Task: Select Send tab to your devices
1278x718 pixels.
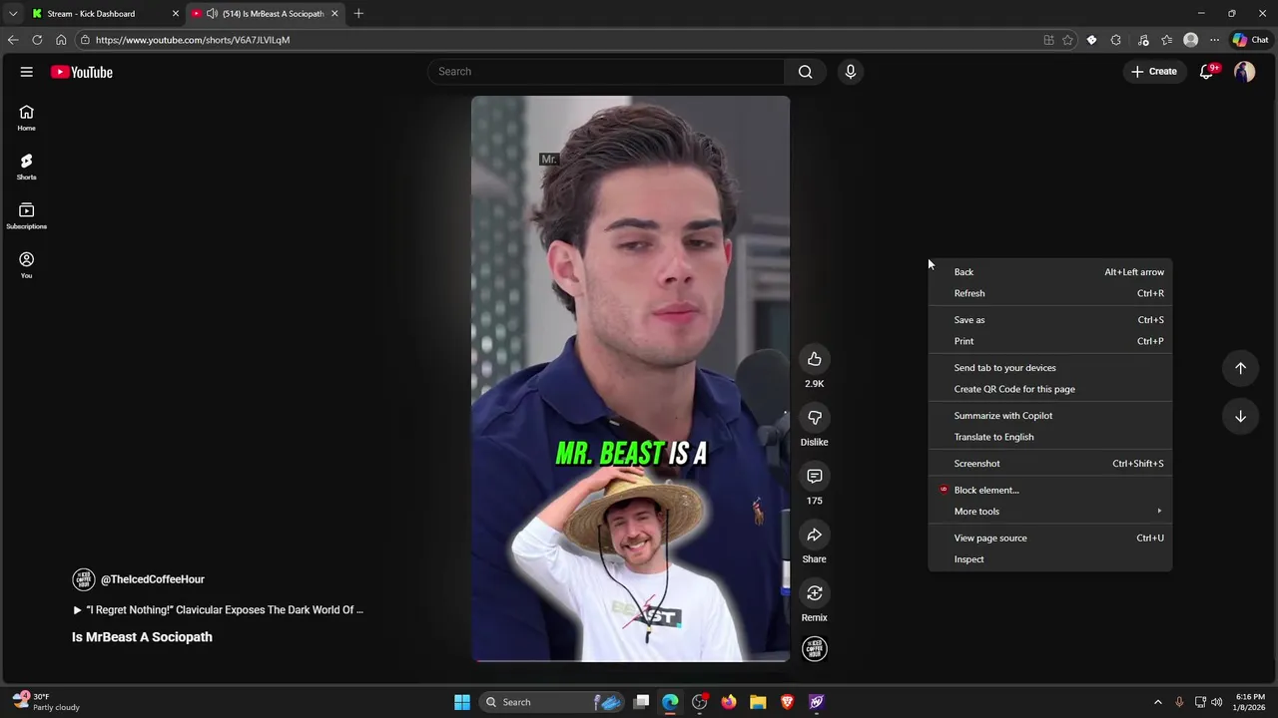Action: tap(1049, 368)
